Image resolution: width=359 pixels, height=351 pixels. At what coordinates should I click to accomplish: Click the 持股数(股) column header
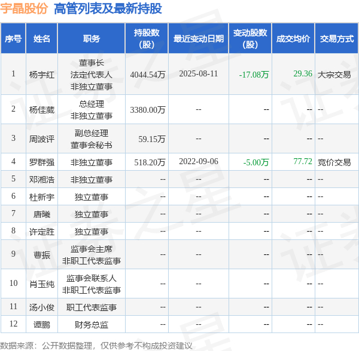[147, 39]
